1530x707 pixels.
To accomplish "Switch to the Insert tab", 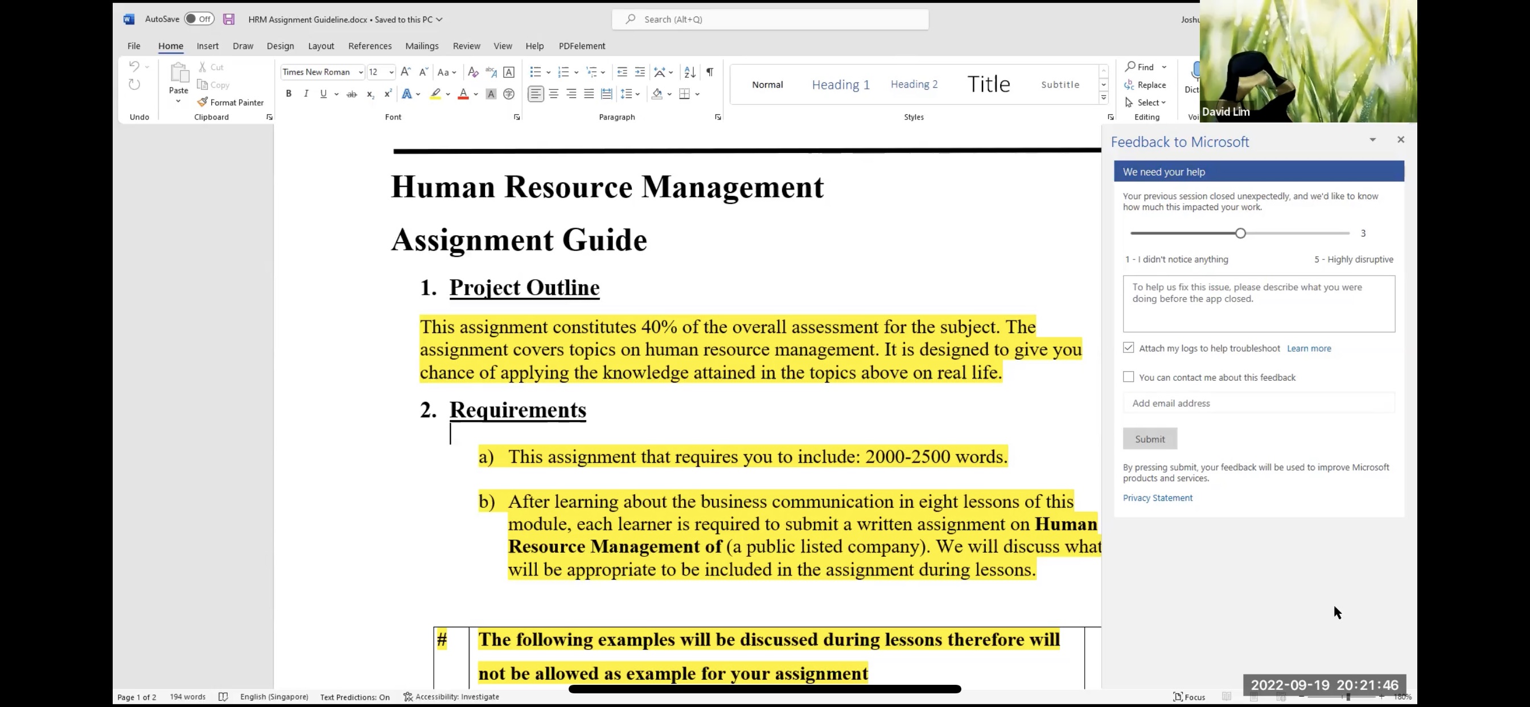I will [x=207, y=46].
